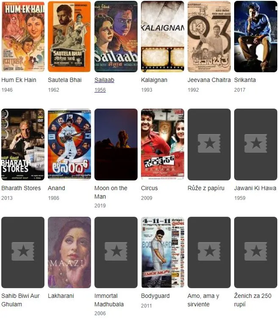Click placeholder ticket icon for Immortal Madhubala

[116, 251]
